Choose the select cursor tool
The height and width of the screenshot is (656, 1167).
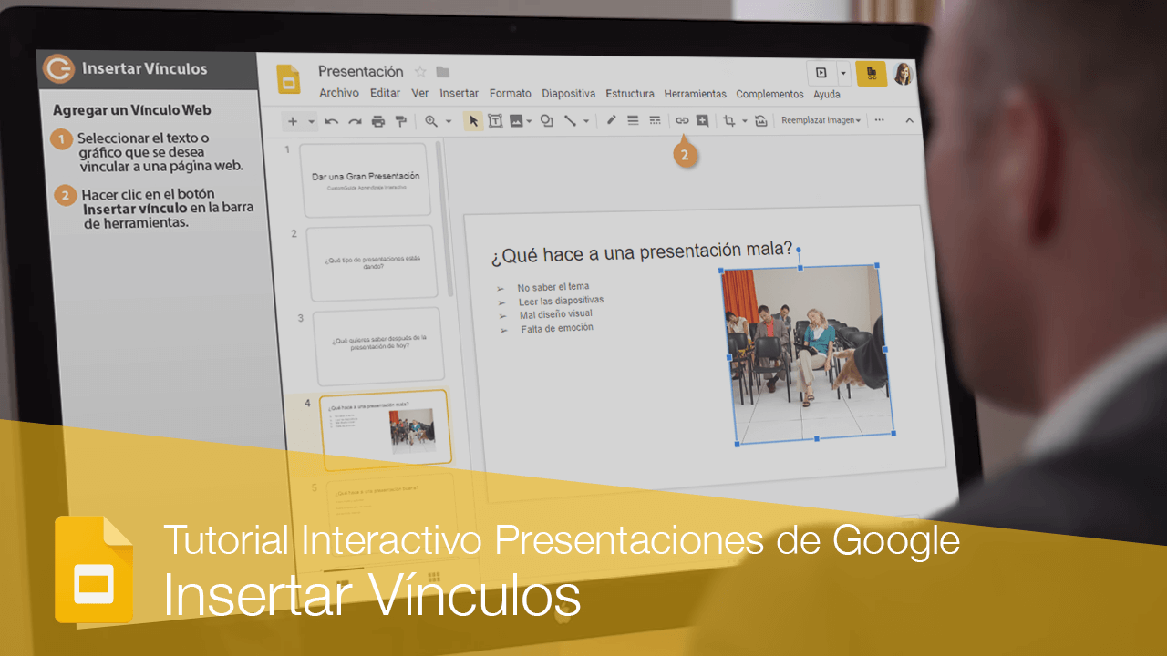tap(473, 120)
